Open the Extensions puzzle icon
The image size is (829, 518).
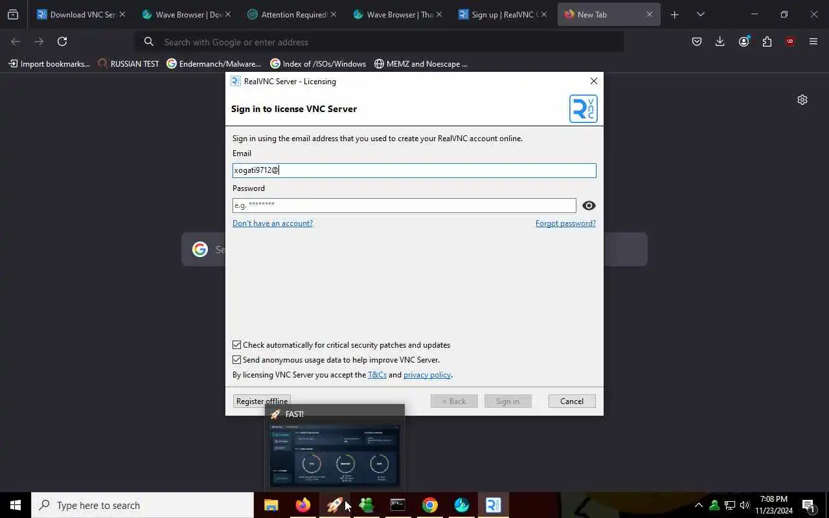coord(767,41)
